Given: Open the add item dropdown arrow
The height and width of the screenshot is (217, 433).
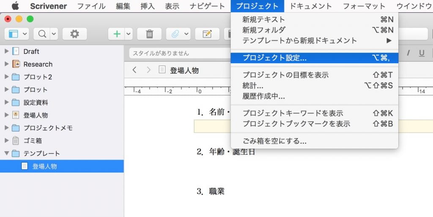Looking at the screenshot, I should (129, 34).
